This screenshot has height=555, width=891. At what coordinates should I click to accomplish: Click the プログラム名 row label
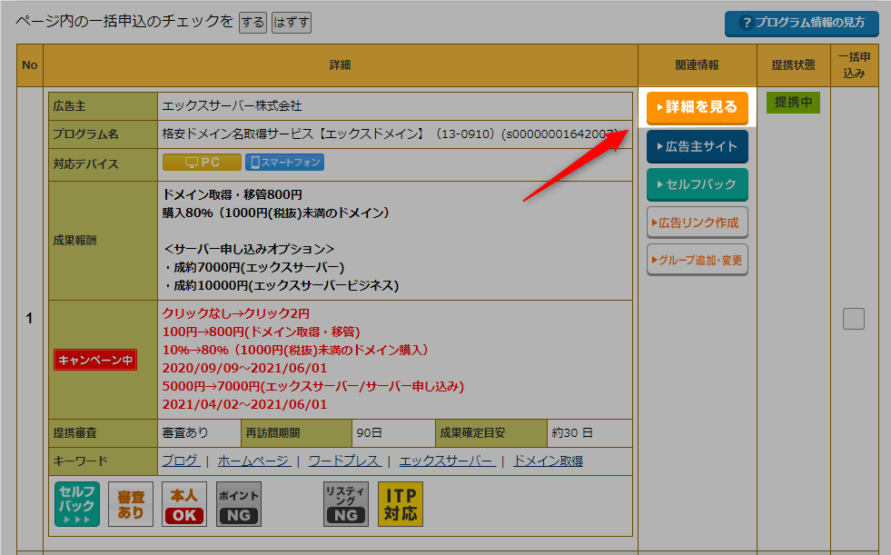coord(103,134)
